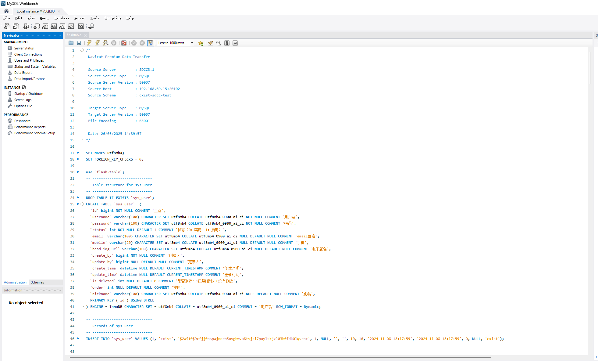Switch to the Schemas tab

37,282
